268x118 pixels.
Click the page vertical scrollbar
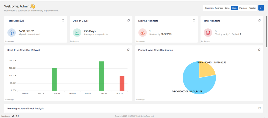coord(266,32)
